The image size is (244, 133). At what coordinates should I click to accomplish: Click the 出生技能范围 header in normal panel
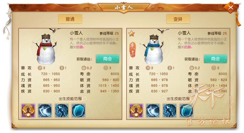[x=70, y=99]
